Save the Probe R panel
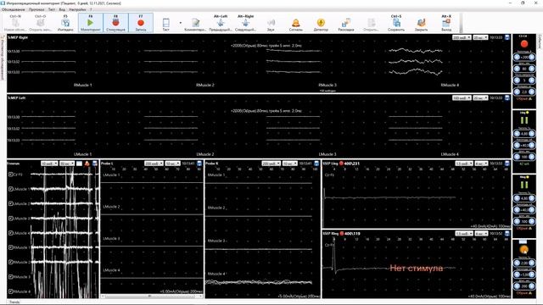 [x=316, y=164]
